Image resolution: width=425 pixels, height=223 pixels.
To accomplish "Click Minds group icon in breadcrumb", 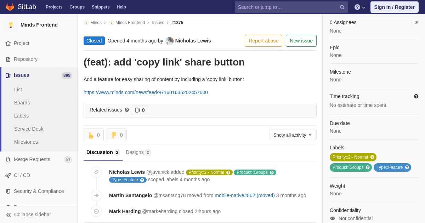I will [x=86, y=23].
